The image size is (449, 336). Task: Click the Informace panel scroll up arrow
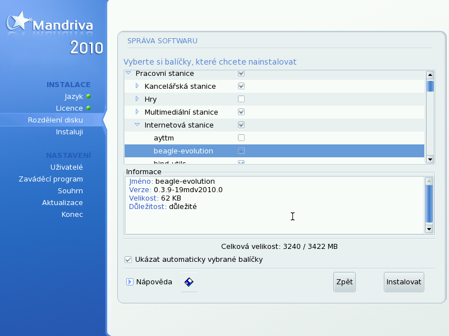429,181
